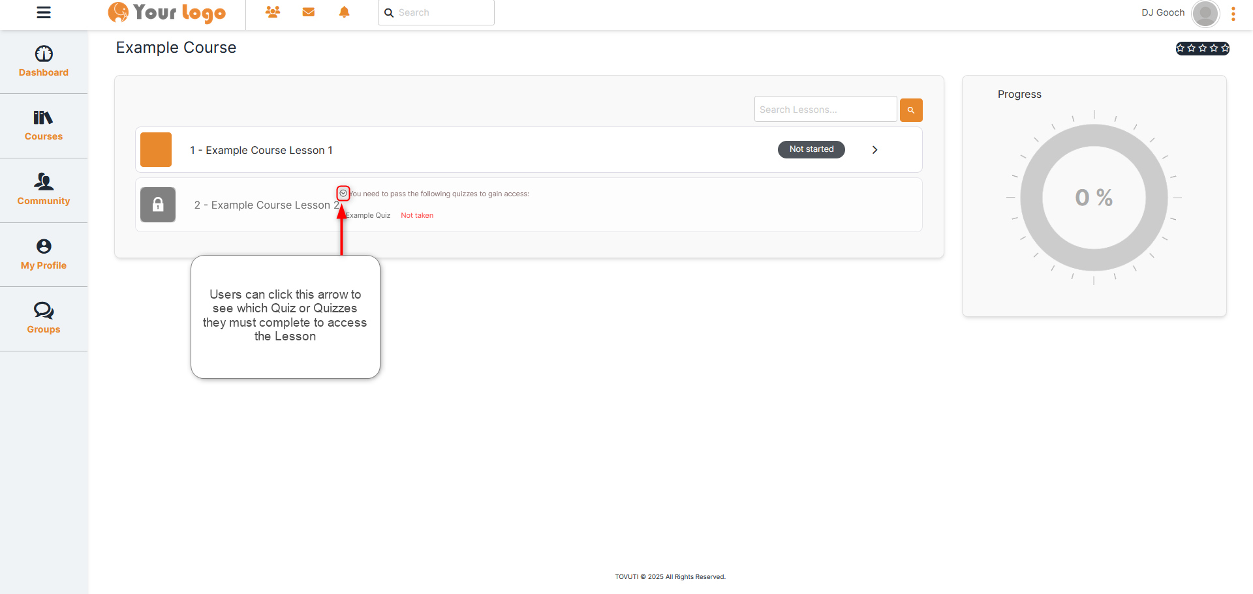1253x594 pixels.
Task: Navigate to My Profile in sidebar
Action: [x=44, y=254]
